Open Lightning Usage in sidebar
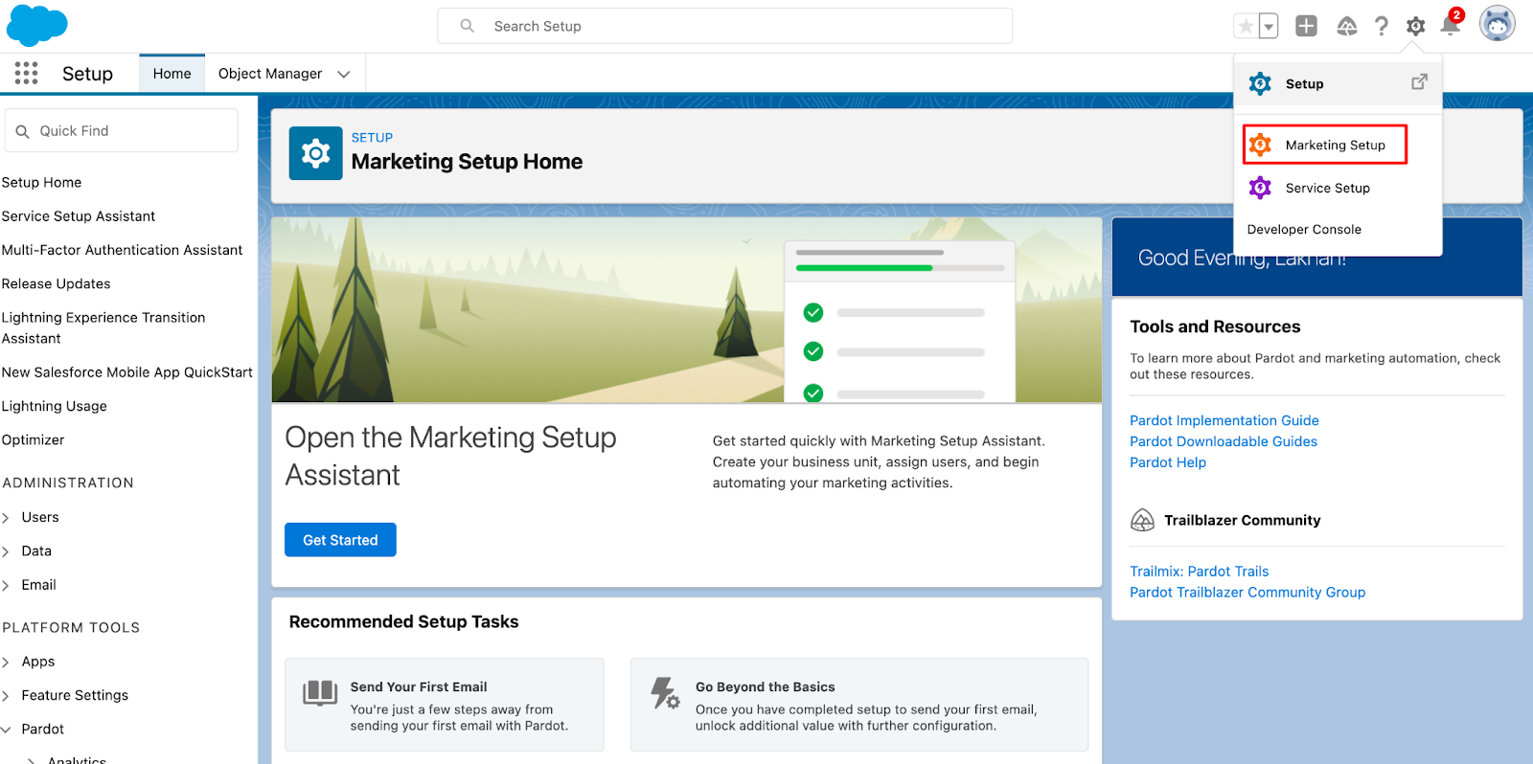 (x=55, y=407)
